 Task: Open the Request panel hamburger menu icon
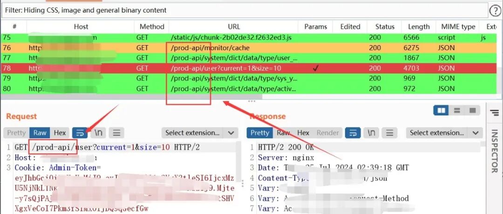[117, 133]
